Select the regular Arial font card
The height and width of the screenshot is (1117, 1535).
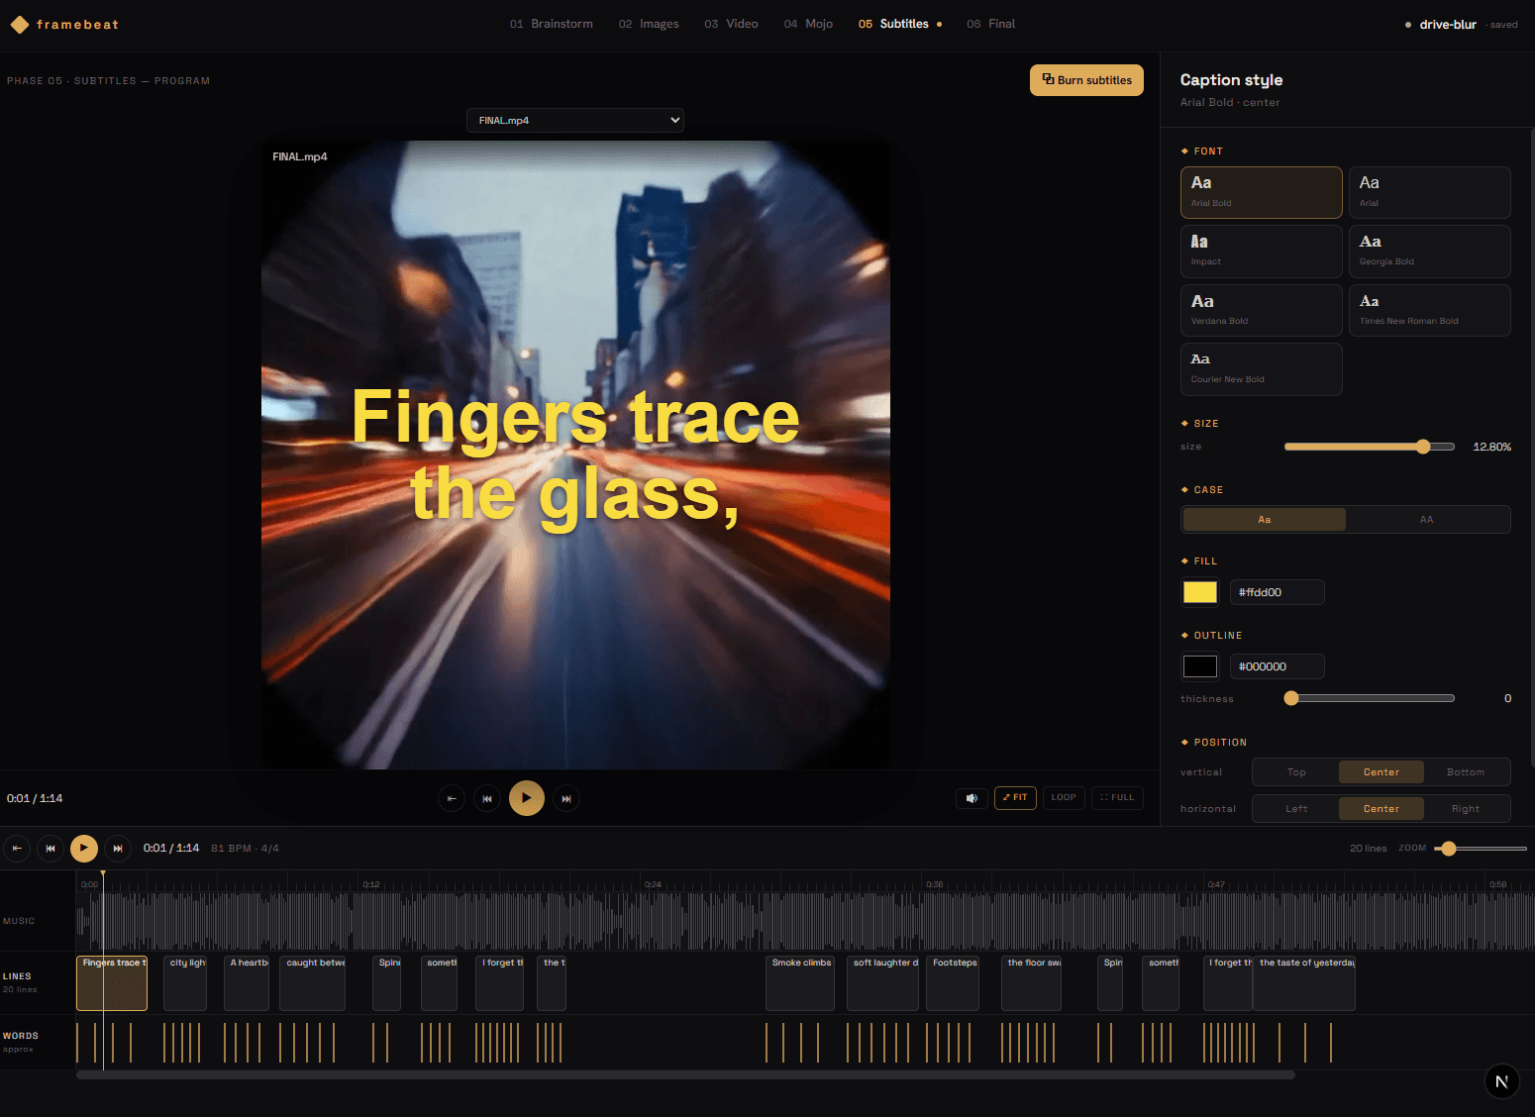(1429, 192)
